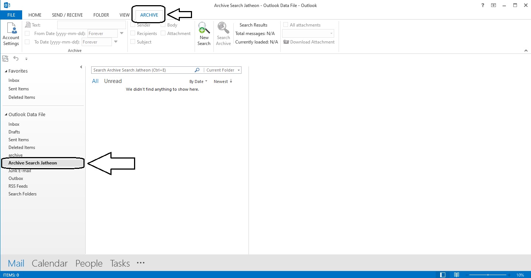Open Search Folders item
This screenshot has width=531, height=278.
23,194
